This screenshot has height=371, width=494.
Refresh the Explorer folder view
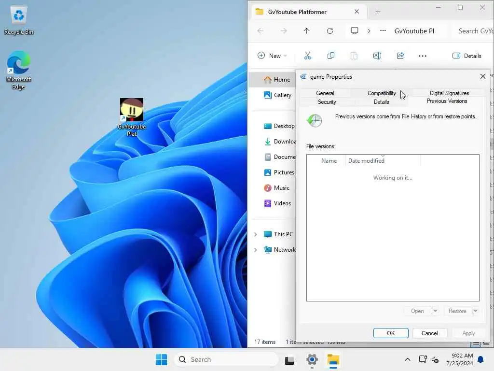coord(330,30)
